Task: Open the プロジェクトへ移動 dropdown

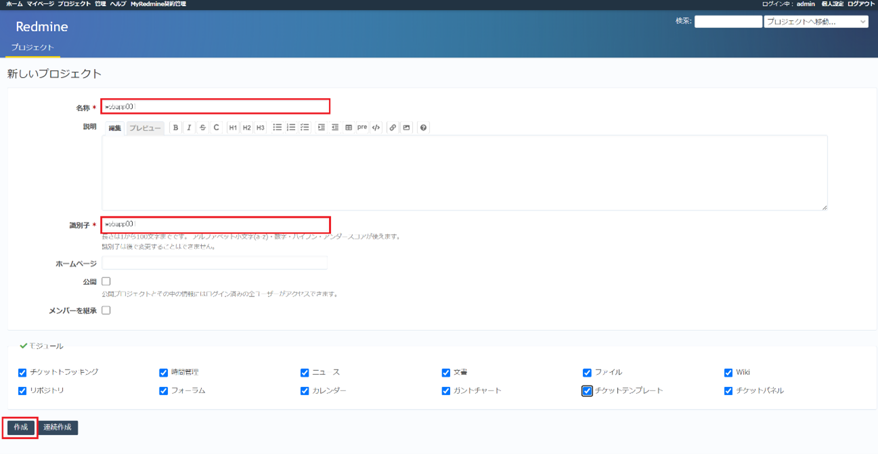Action: tap(816, 21)
